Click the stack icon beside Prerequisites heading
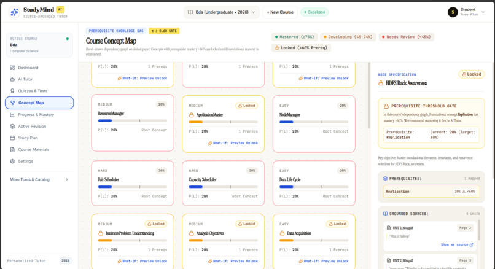The height and width of the screenshot is (269, 495). [385, 178]
